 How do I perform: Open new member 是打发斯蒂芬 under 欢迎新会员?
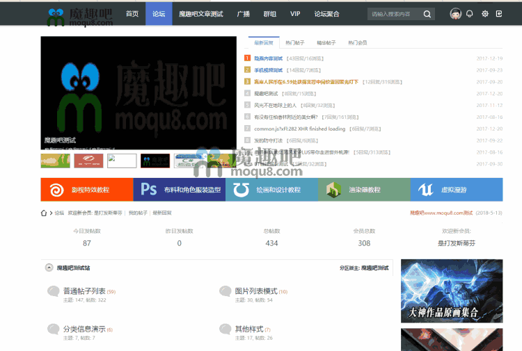click(x=457, y=243)
